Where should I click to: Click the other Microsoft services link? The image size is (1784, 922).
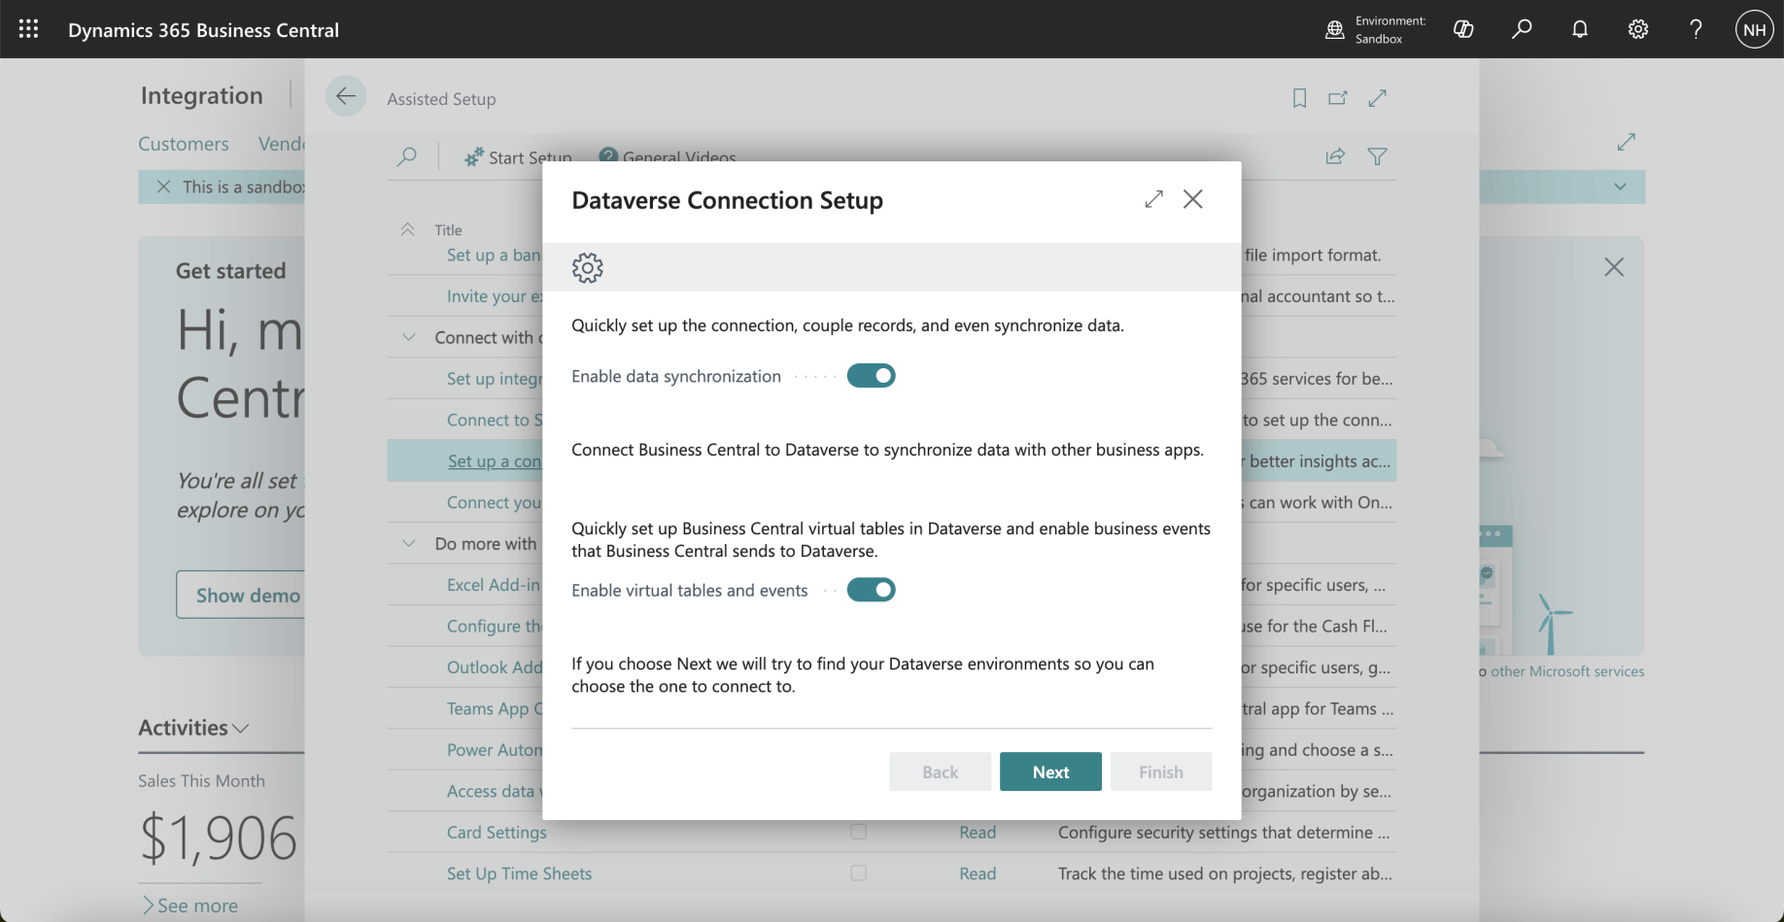1566,671
